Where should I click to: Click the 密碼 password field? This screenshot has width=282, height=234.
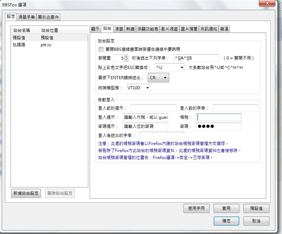click(219, 126)
